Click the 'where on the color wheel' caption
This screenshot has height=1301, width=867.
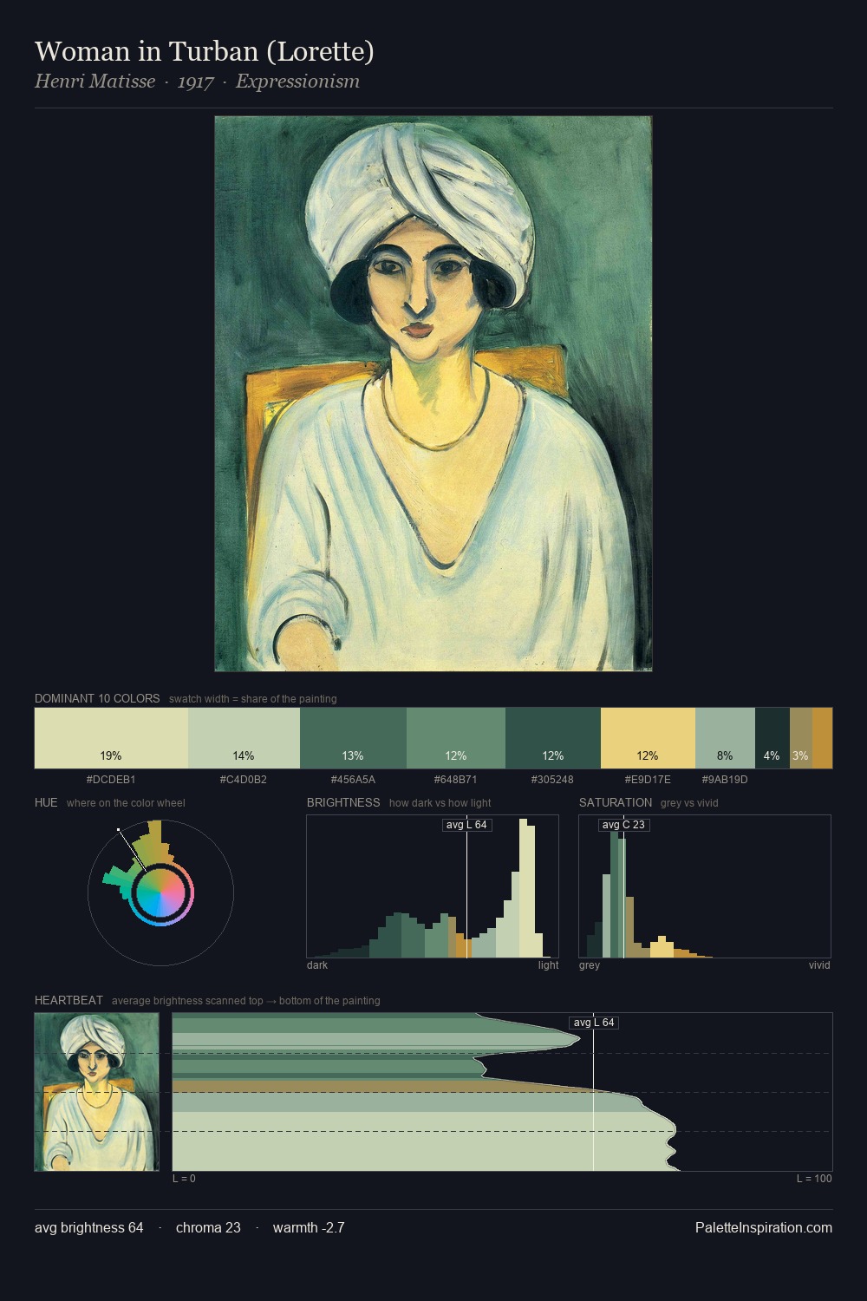(126, 802)
